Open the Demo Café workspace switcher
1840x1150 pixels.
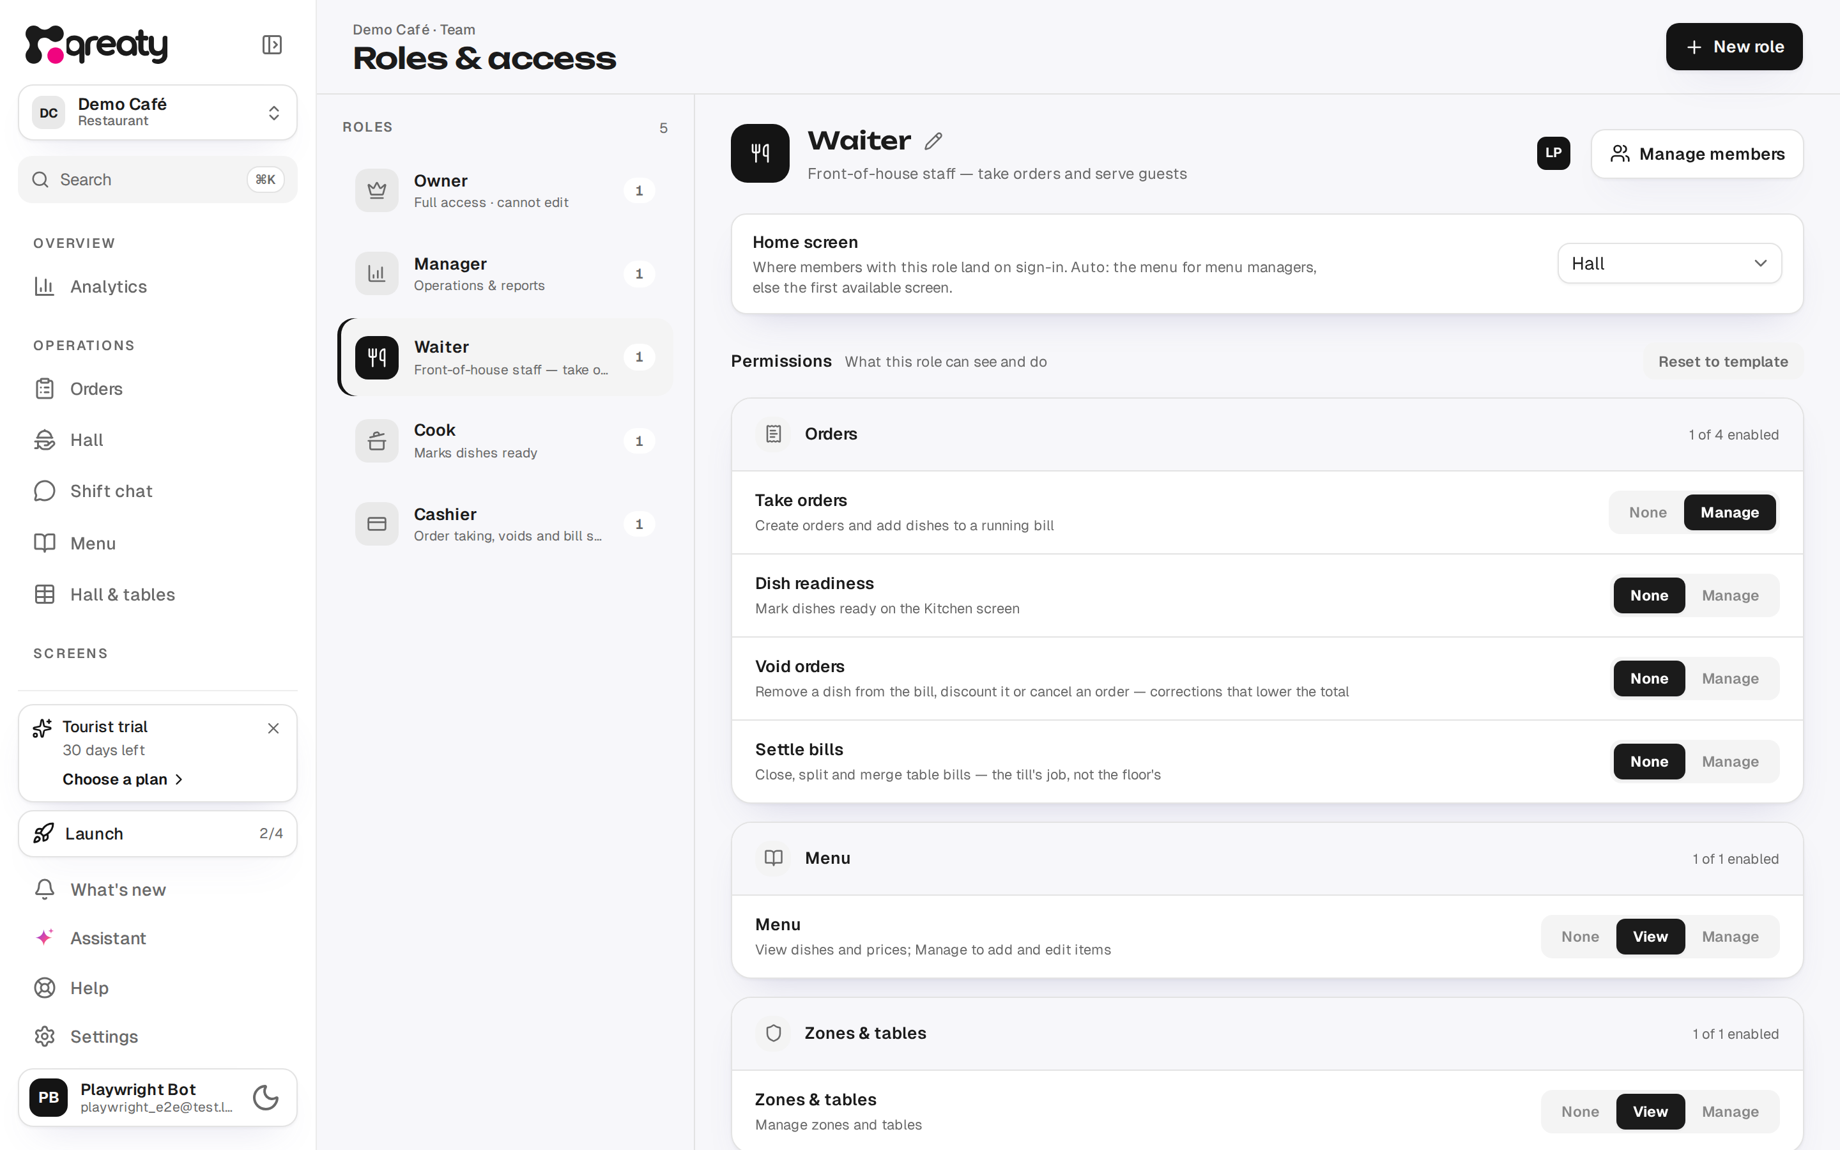[x=157, y=112]
